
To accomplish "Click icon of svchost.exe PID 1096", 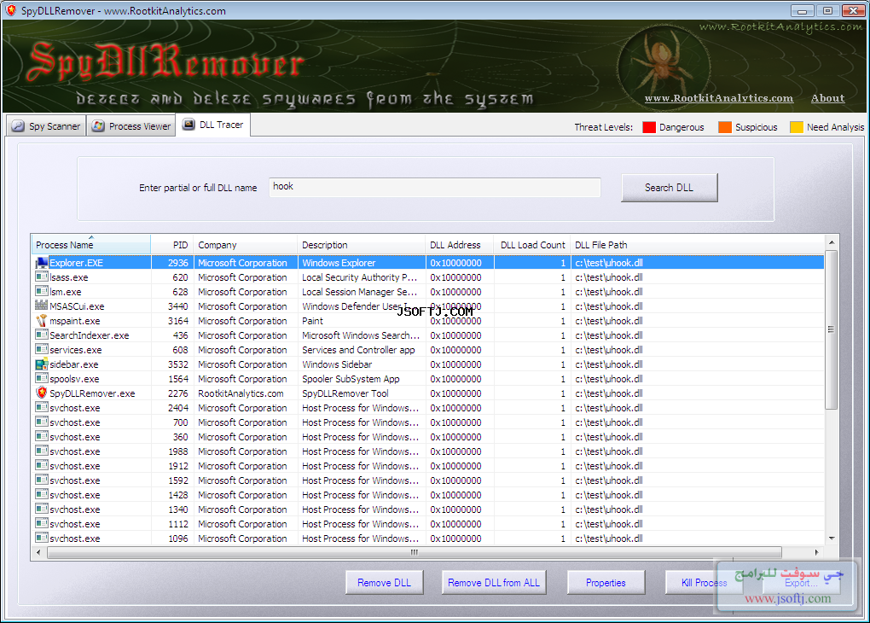I will 42,538.
